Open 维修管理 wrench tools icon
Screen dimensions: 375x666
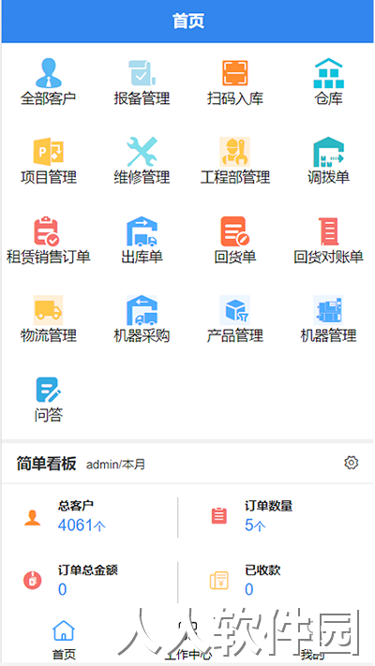pyautogui.click(x=142, y=152)
